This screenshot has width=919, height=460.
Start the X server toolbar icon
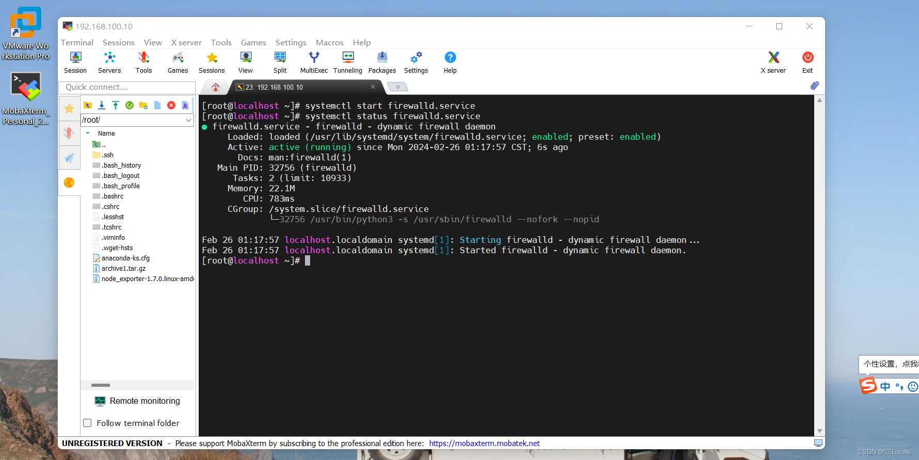[x=773, y=62]
